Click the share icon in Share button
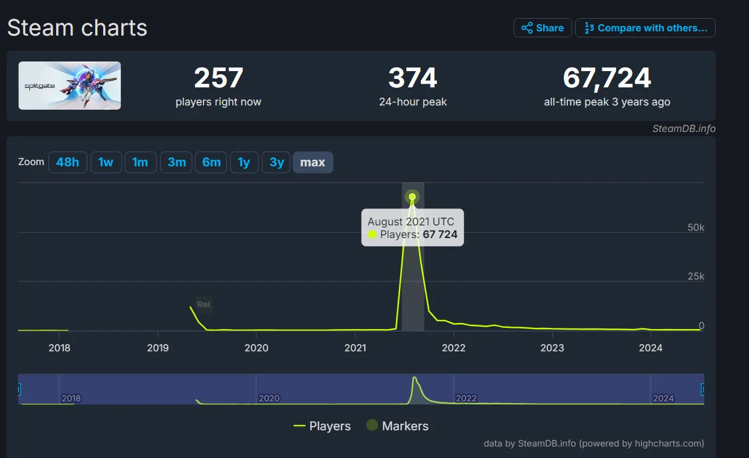749x458 pixels. pyautogui.click(x=527, y=28)
